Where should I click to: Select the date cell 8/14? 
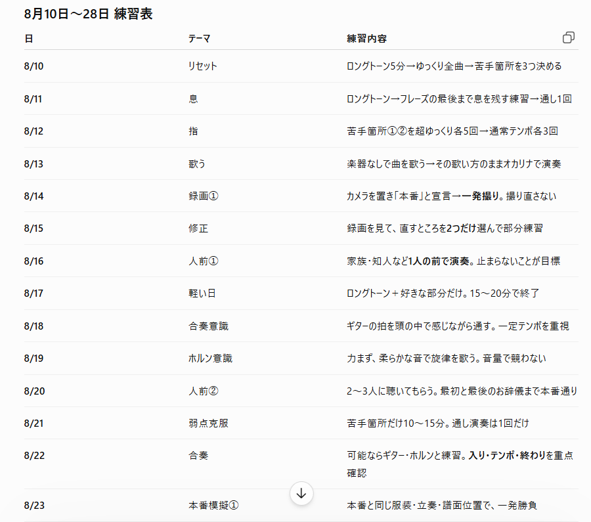pos(33,196)
